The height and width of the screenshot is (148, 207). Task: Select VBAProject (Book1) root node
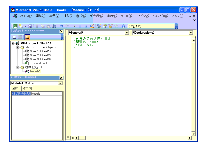(36, 43)
